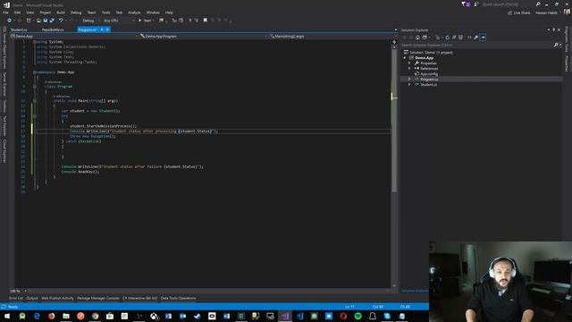Click the Quick Launch search magnifier icon

538,4
